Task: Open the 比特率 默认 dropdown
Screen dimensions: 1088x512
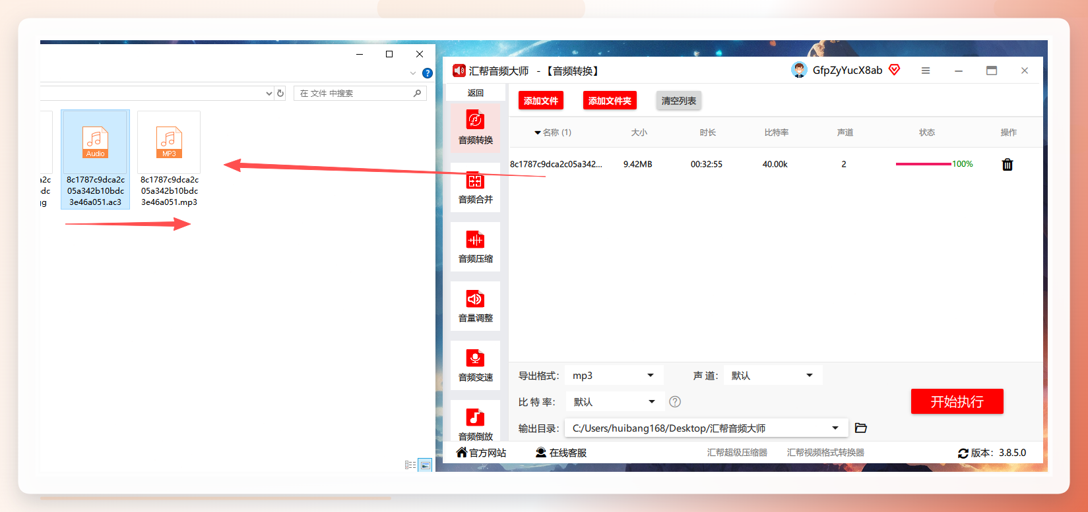Action: [x=615, y=402]
